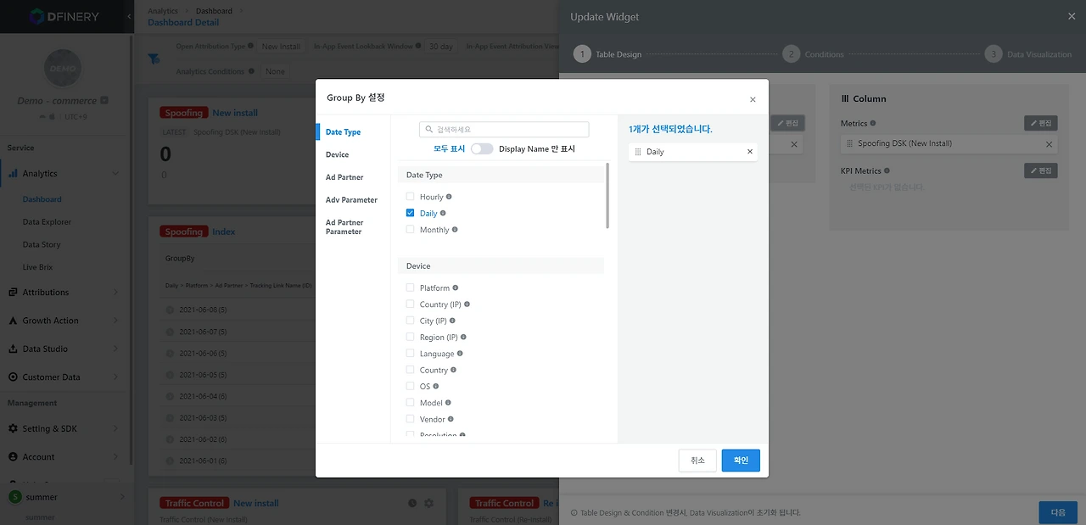Open the Platform info icon
1086x525 pixels.
click(x=456, y=288)
